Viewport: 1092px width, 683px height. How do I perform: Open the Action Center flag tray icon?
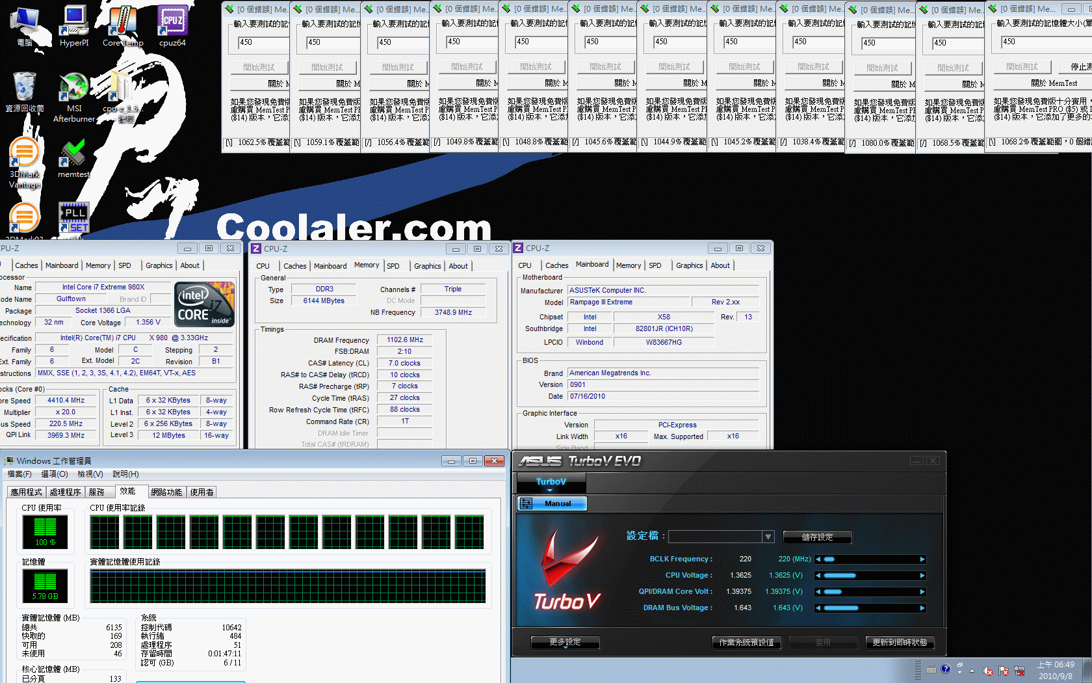[x=1004, y=671]
